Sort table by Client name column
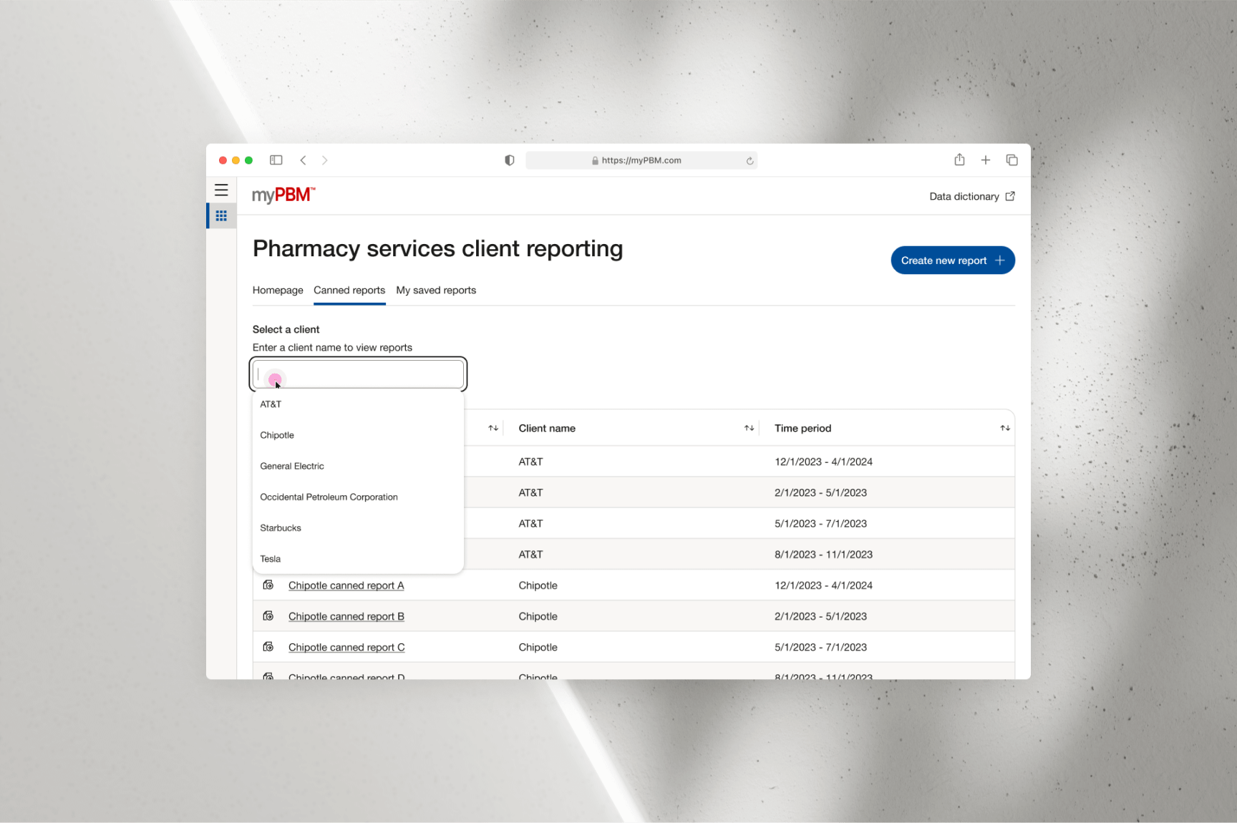The image size is (1237, 823). (749, 428)
